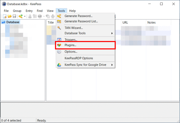The width and height of the screenshot is (180, 123).
Task: Expand KeePass Sync for Google Drive submenu
Action: point(85,65)
